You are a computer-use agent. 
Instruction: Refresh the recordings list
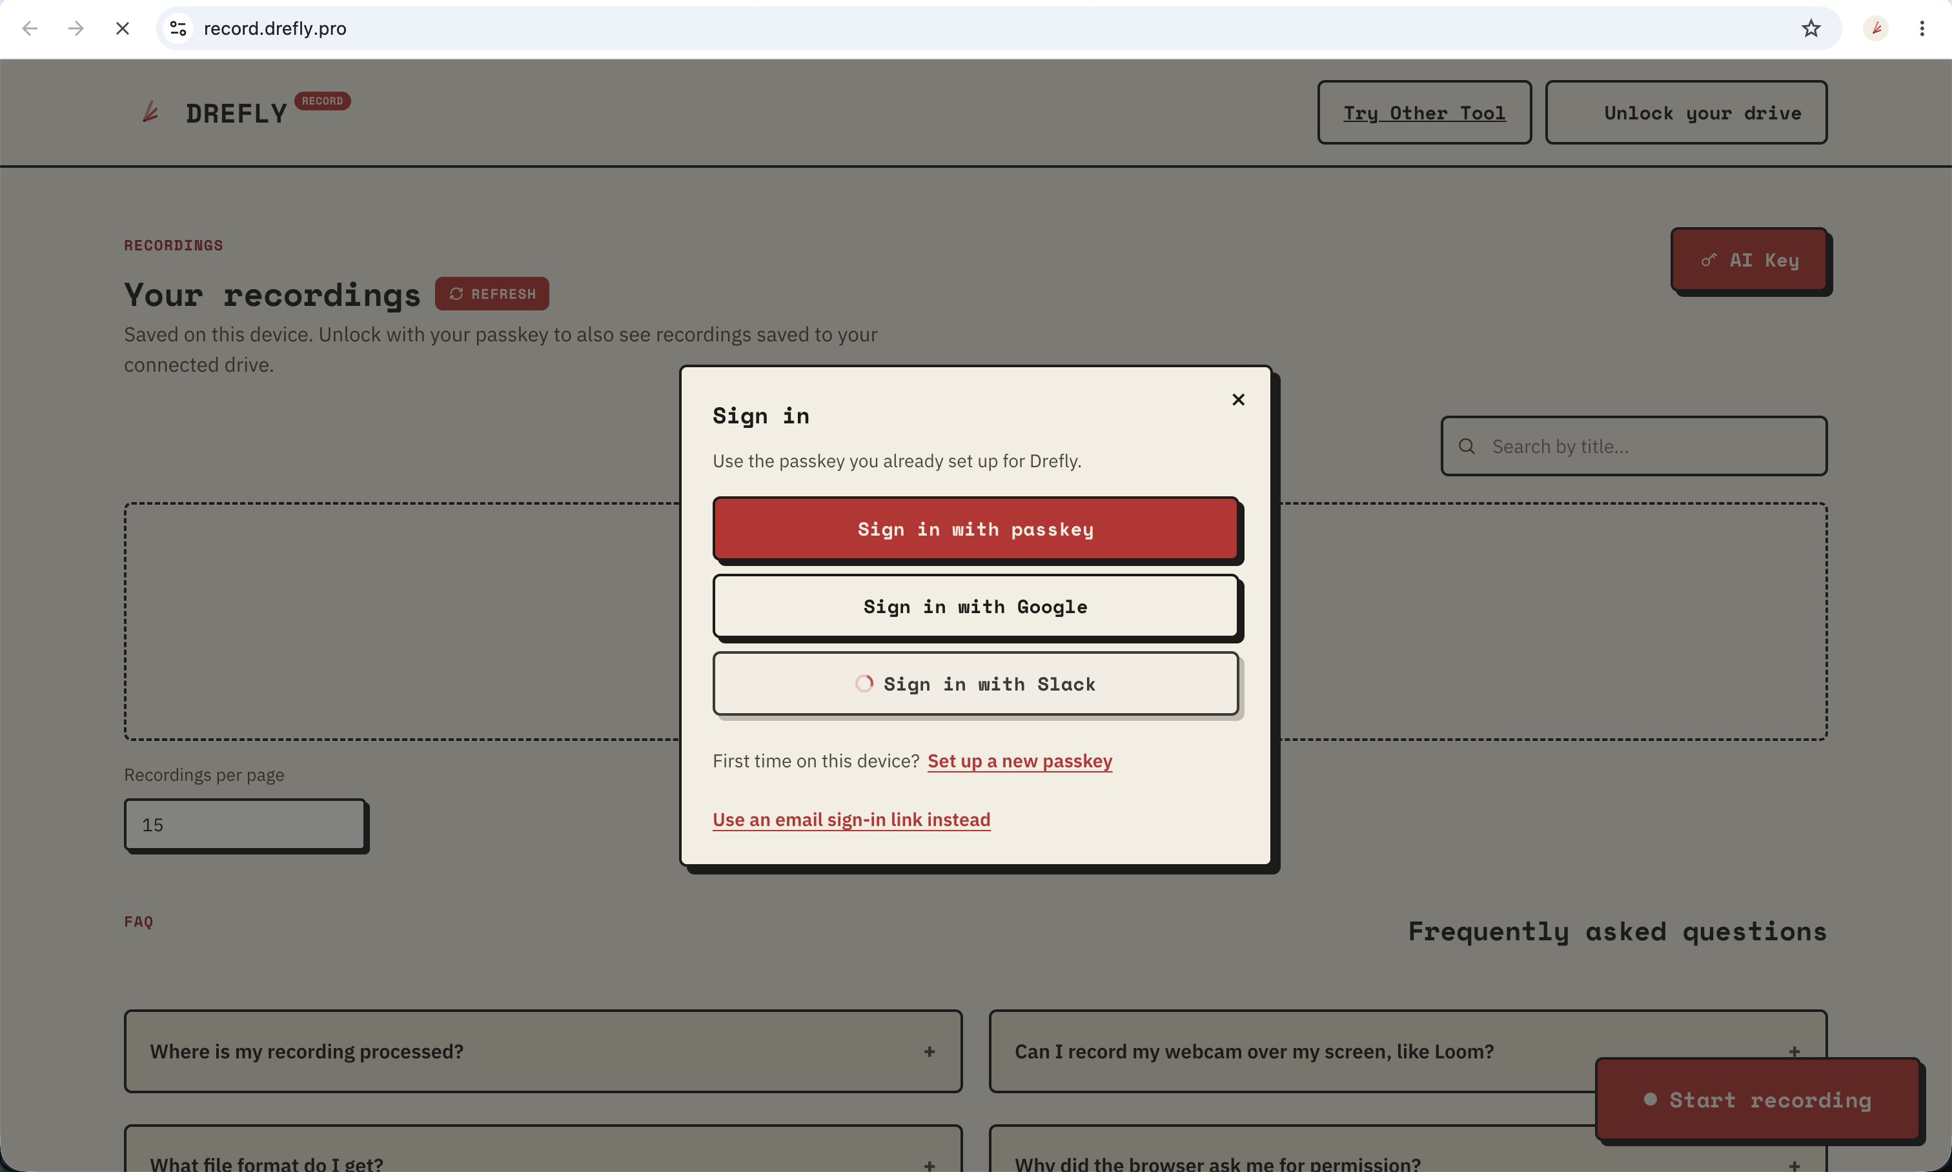coord(491,294)
